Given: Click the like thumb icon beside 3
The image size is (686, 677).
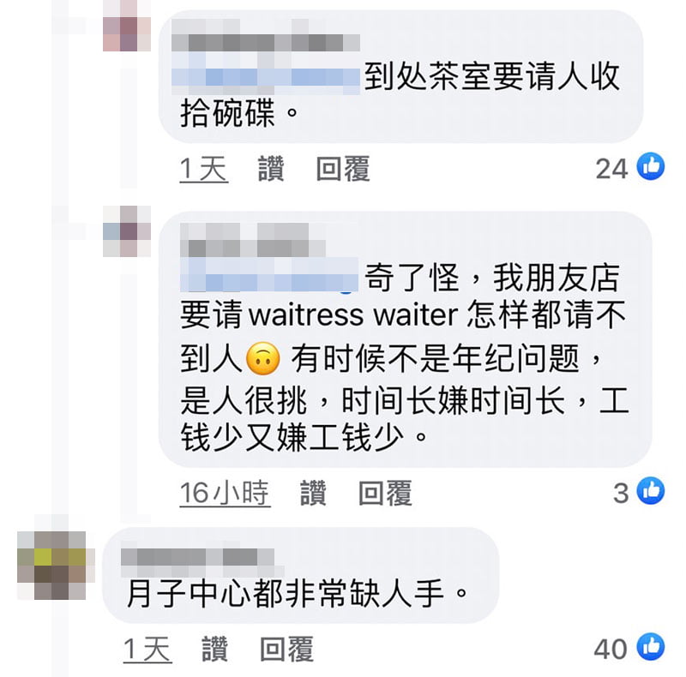Looking at the screenshot, I should (x=651, y=490).
